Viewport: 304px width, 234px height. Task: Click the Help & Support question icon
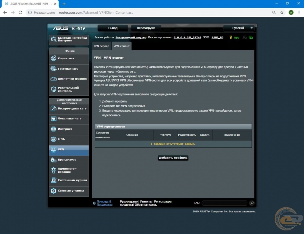click(94, 203)
